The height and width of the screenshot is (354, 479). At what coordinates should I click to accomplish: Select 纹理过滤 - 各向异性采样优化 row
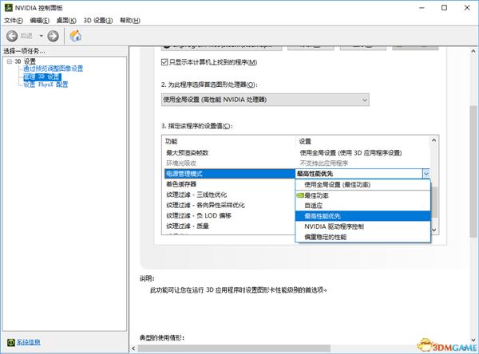[230, 205]
